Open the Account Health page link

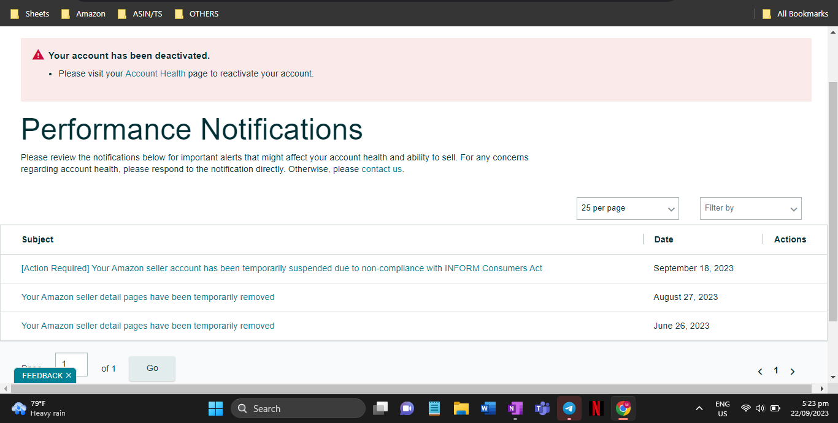pos(155,73)
